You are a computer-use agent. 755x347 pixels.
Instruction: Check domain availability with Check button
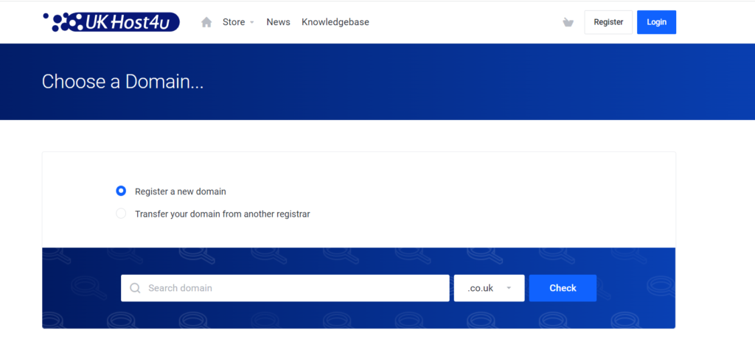(x=563, y=288)
